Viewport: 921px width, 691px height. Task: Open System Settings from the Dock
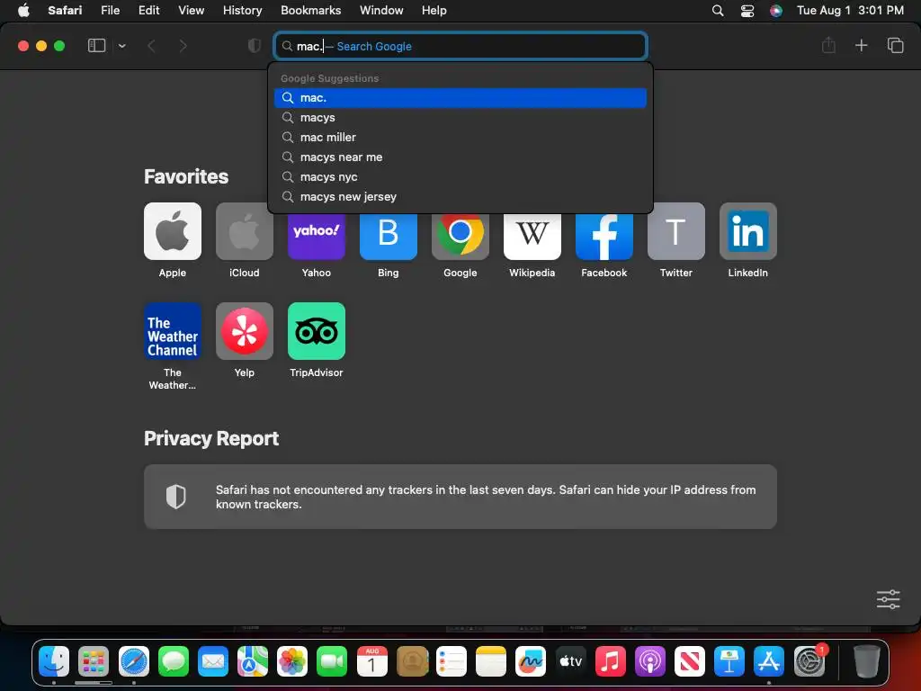(x=809, y=661)
